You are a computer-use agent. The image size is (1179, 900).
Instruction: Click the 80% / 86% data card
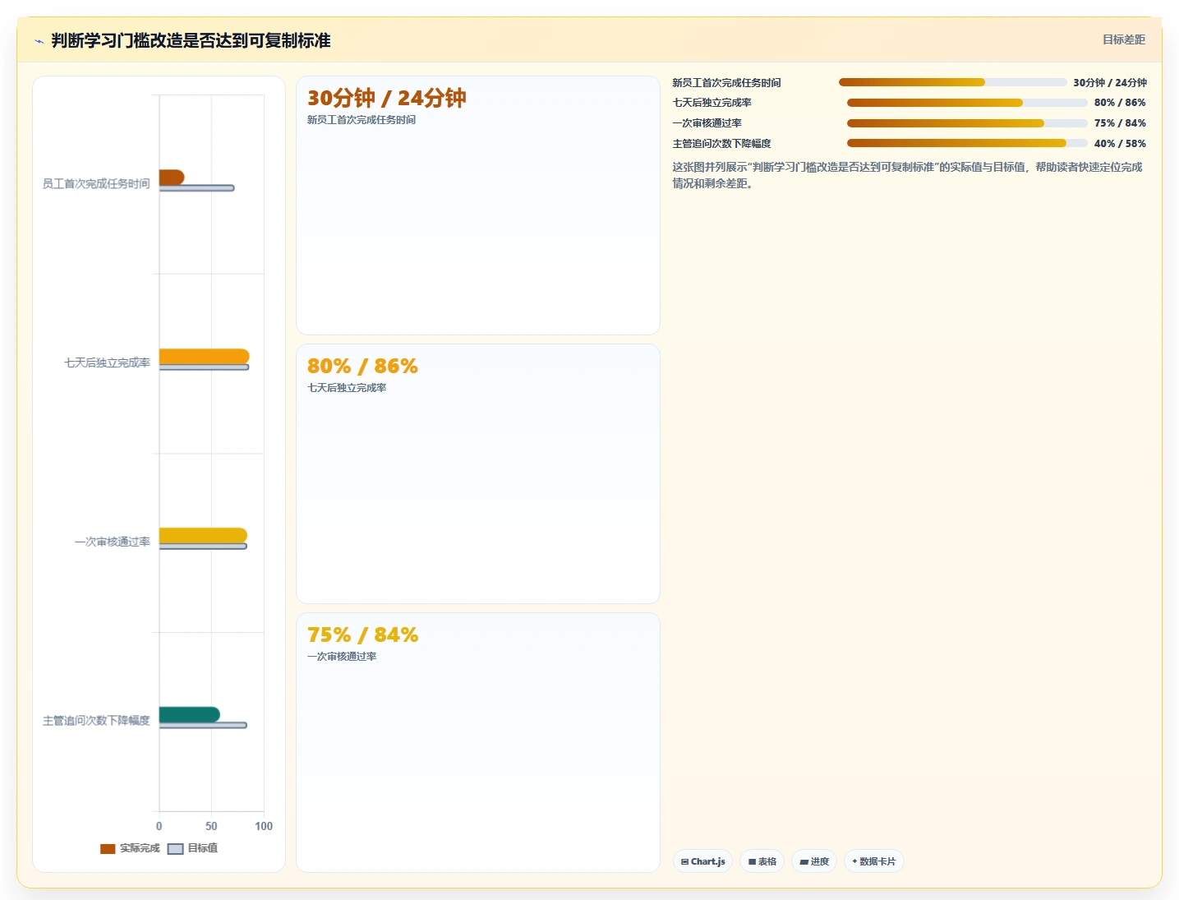coord(478,474)
